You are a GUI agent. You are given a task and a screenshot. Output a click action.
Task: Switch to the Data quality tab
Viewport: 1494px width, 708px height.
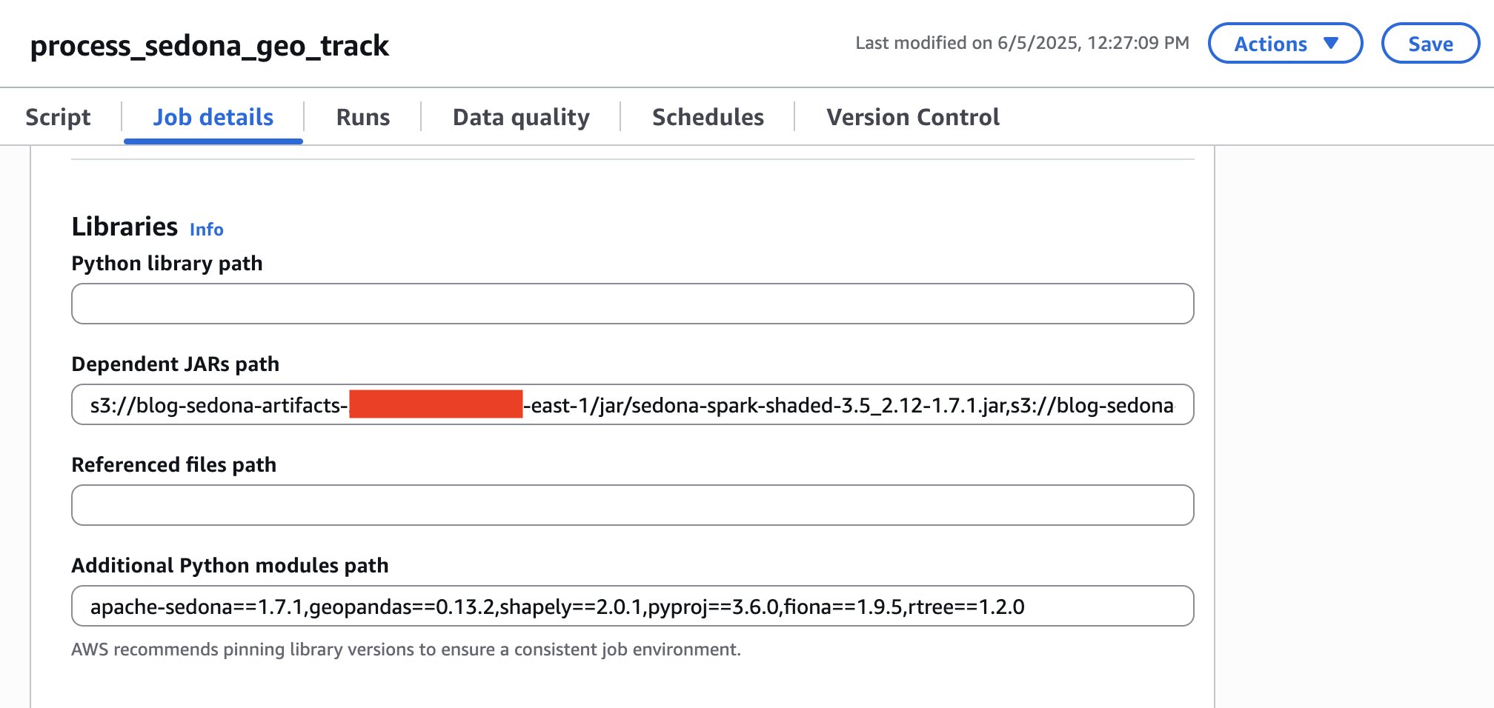[520, 116]
